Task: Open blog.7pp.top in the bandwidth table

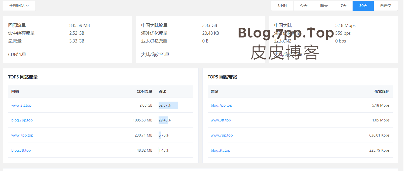Action: (x=221, y=105)
